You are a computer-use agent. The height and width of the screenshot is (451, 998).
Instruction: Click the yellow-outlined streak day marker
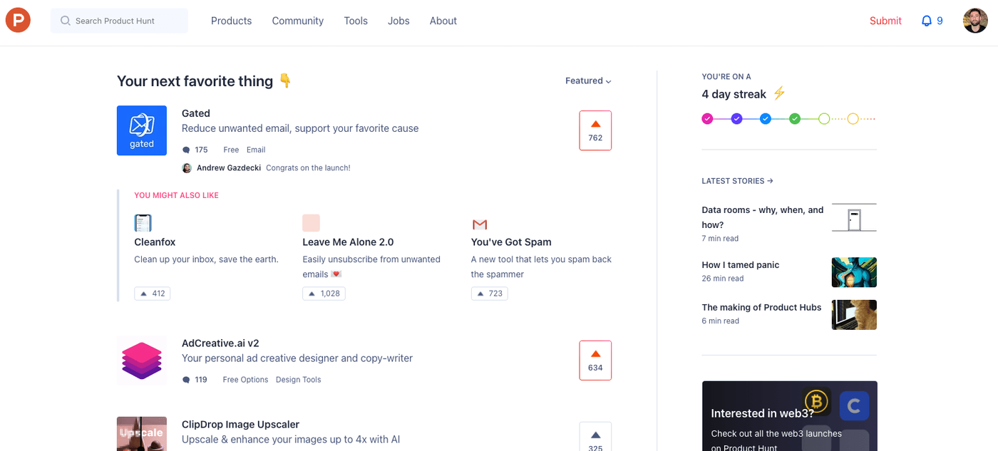(x=853, y=119)
